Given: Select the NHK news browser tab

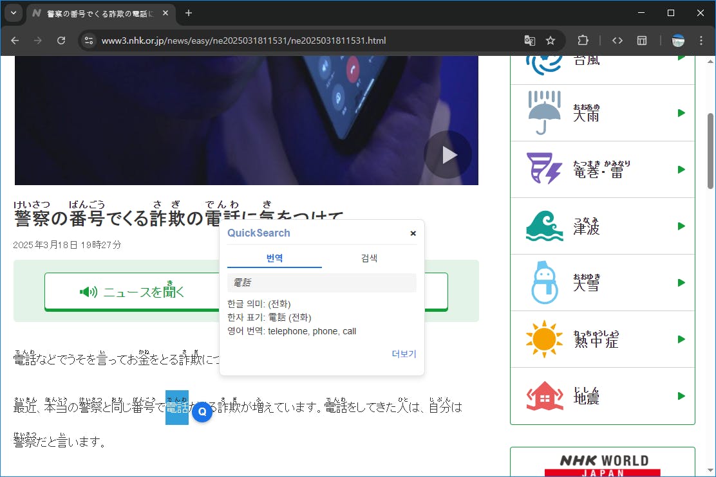Looking at the screenshot, I should [100, 14].
